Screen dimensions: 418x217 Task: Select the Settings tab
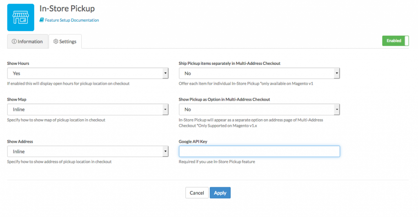65,42
